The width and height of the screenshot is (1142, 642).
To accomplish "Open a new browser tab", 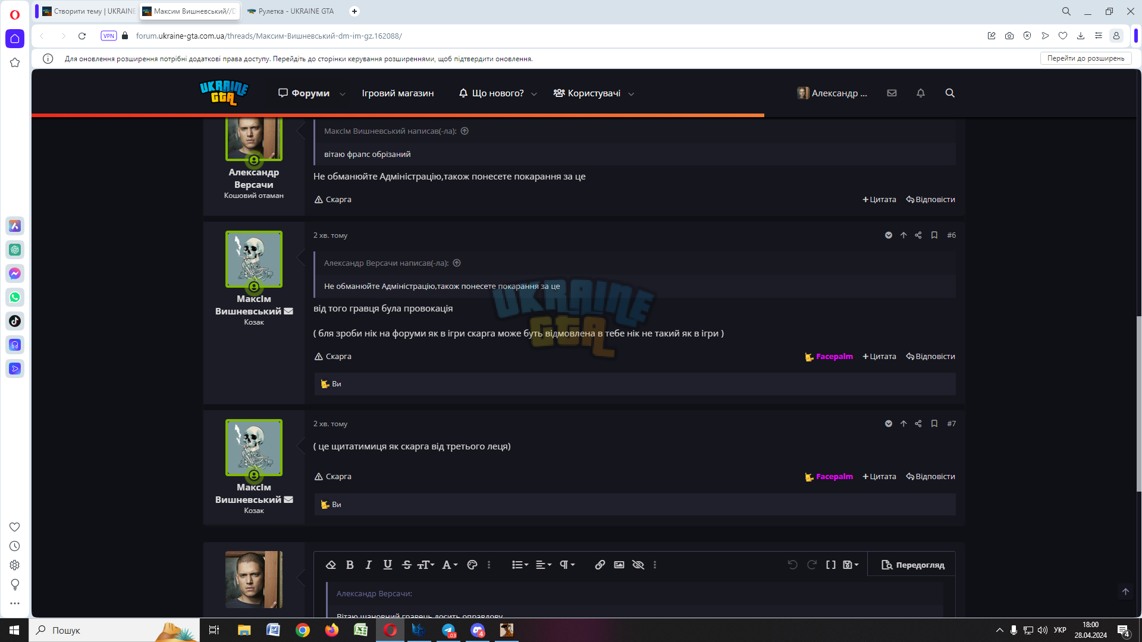I will coord(354,11).
